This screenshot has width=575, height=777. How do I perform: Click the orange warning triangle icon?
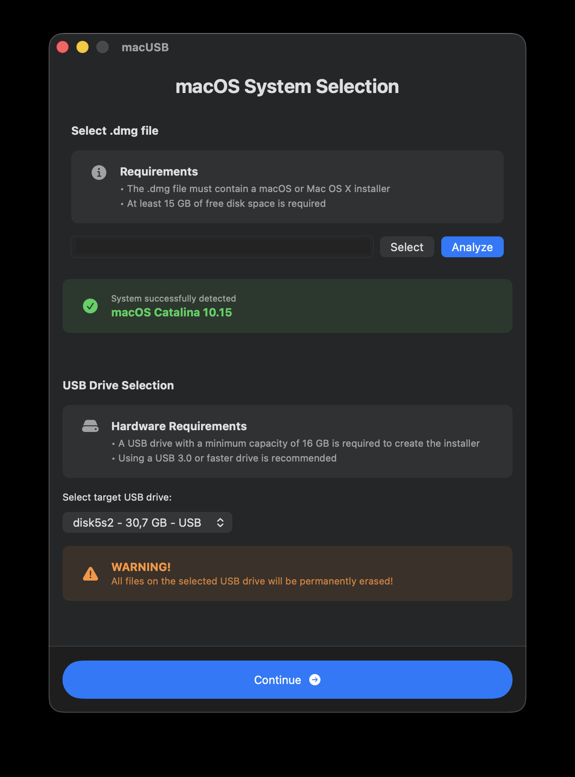90,574
